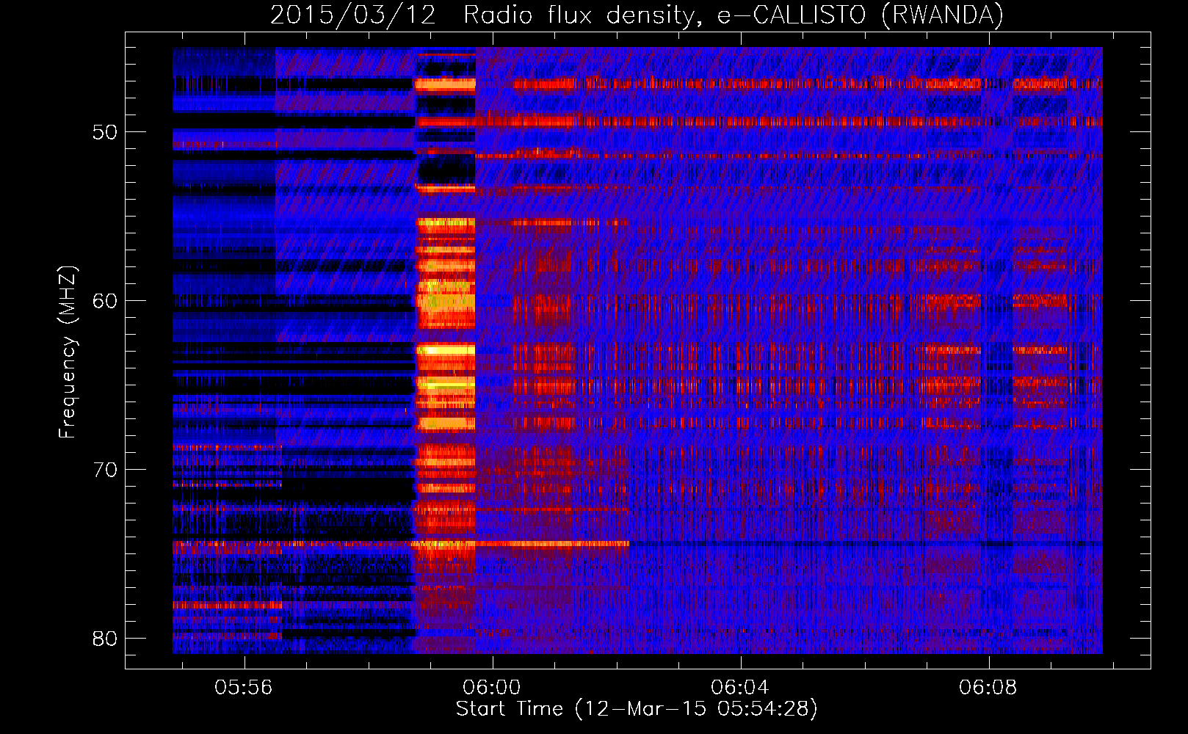The height and width of the screenshot is (734, 1188).
Task: Click the 'Start Time (12-Mar-15 05:54:28)' axis label
Action: [x=637, y=709]
